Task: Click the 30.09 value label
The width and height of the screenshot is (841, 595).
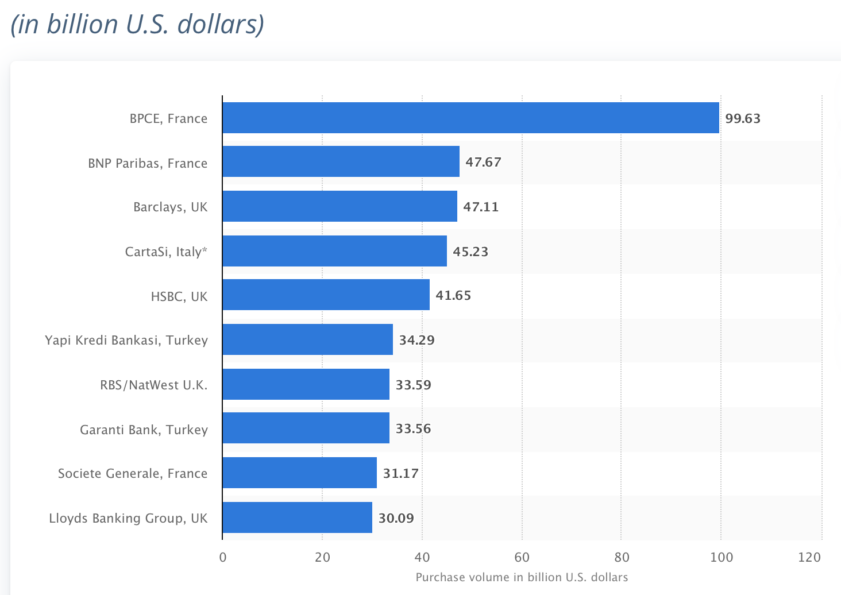Action: tap(396, 518)
